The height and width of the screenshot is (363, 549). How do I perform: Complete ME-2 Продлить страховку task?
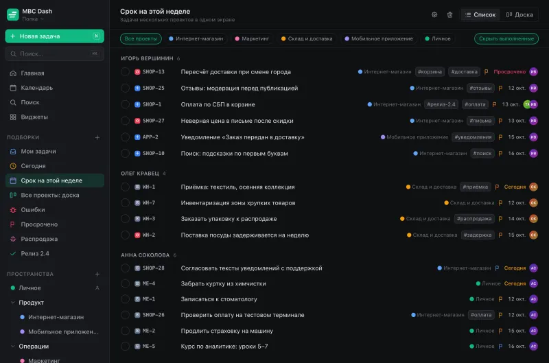click(x=125, y=331)
